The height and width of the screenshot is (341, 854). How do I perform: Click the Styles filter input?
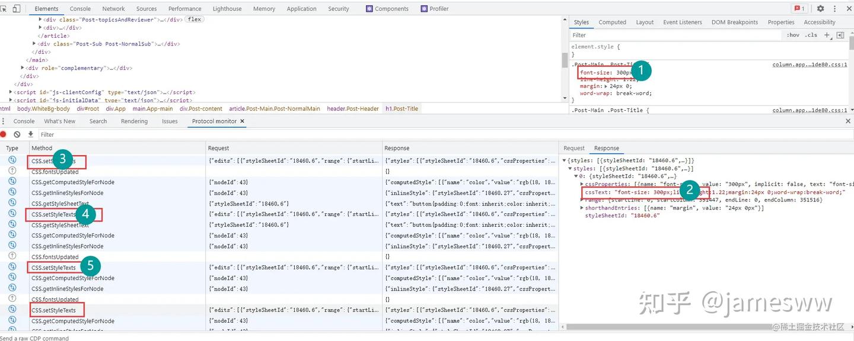click(x=676, y=35)
